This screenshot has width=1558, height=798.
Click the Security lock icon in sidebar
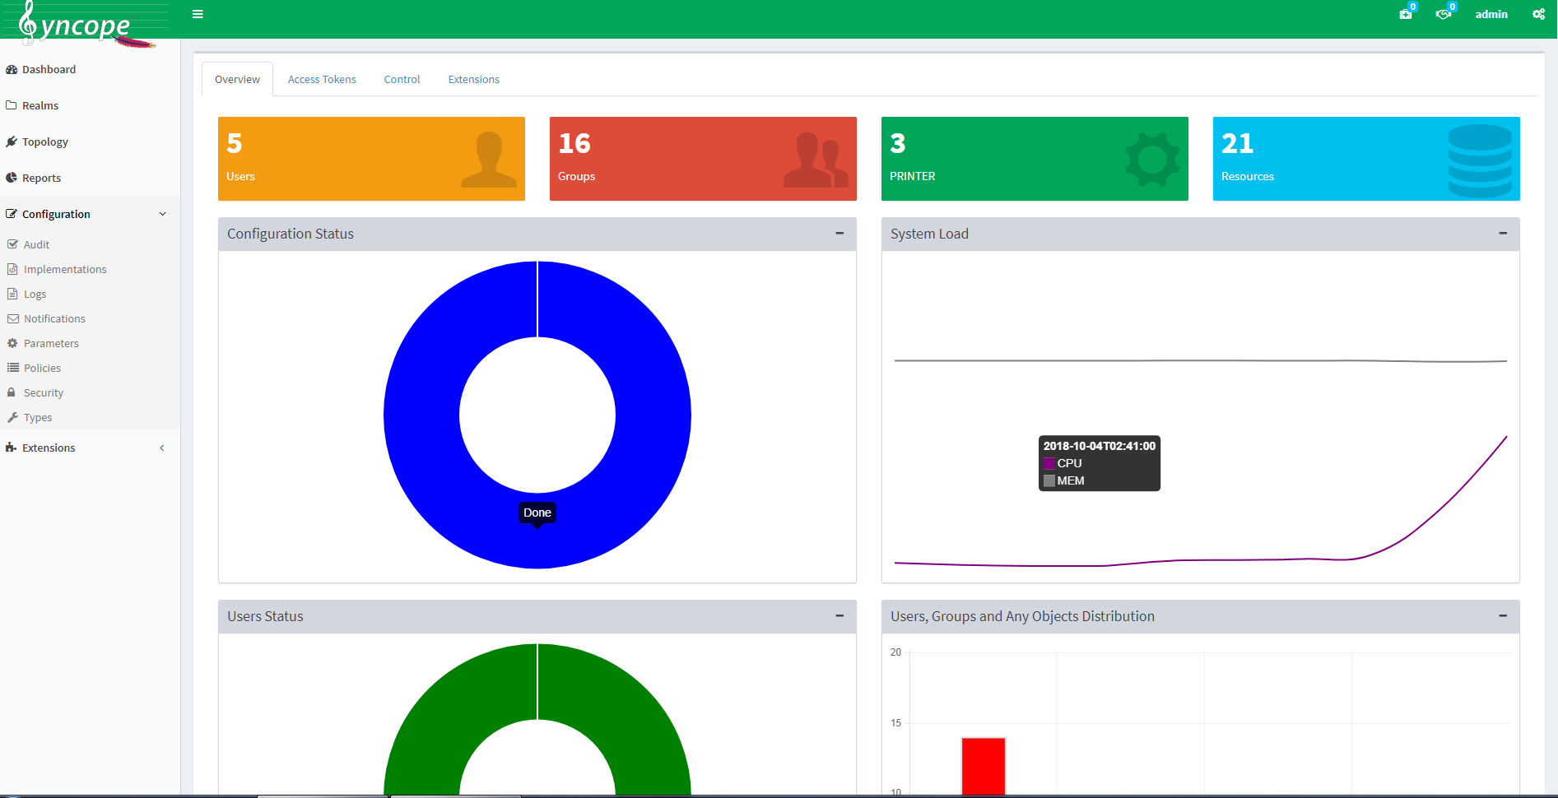click(12, 392)
